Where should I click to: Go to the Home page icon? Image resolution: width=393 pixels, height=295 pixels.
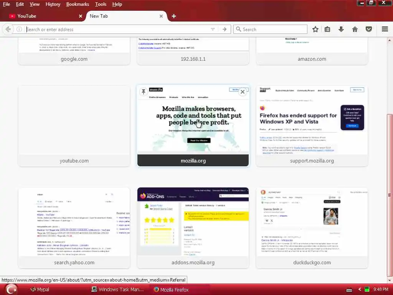[355, 29]
